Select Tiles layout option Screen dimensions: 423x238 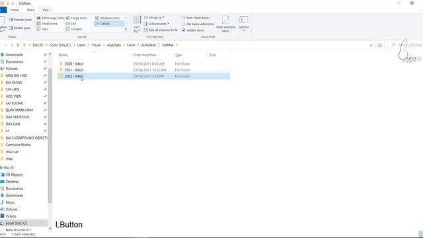pos(42,29)
